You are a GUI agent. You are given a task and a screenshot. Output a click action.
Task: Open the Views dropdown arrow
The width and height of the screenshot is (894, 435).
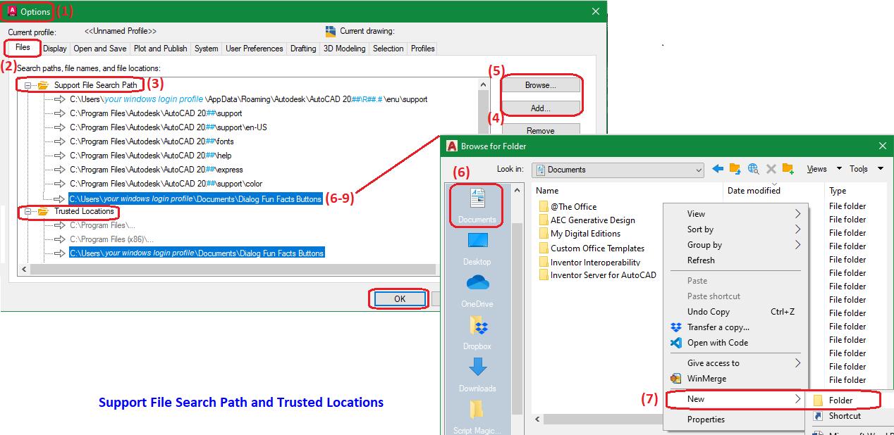[x=839, y=169]
